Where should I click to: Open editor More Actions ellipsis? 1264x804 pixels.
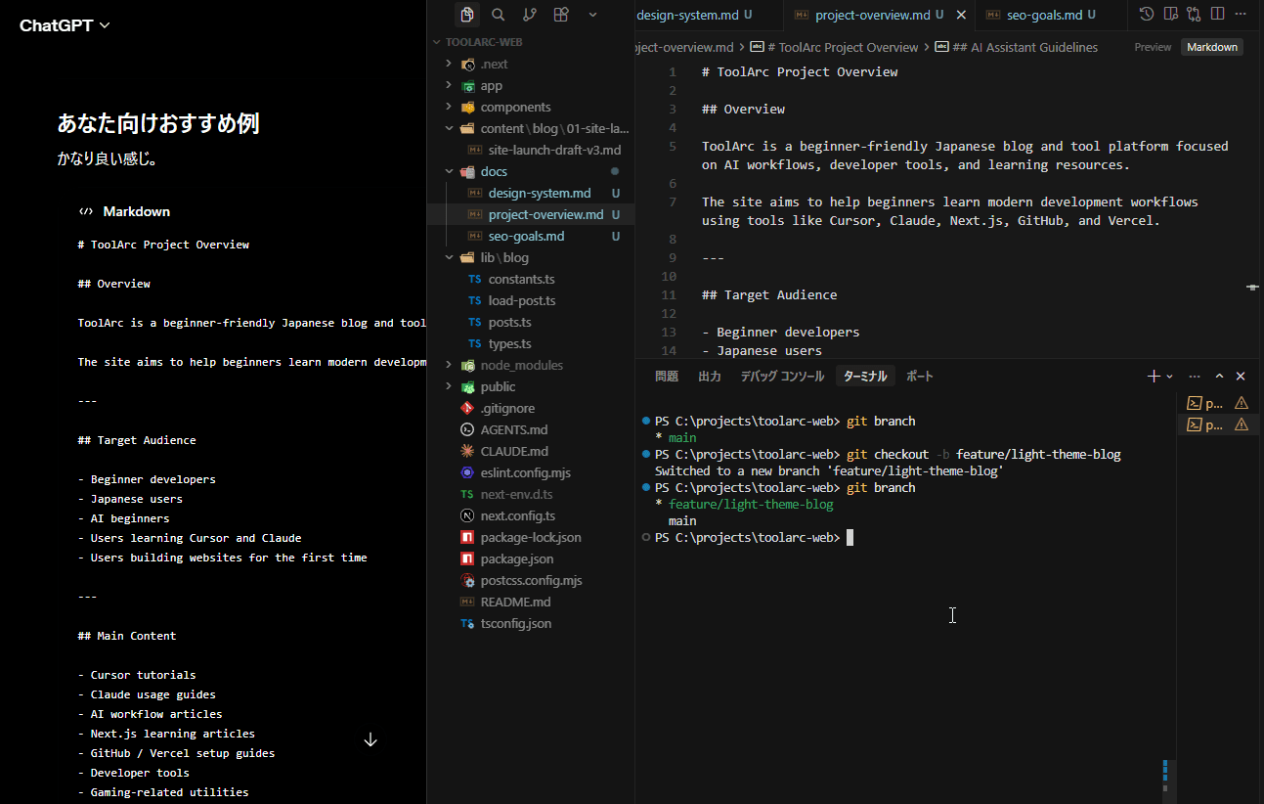pyautogui.click(x=1241, y=15)
